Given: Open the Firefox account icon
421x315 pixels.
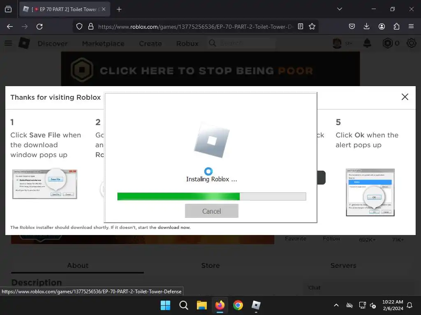Looking at the screenshot, I should click(x=382, y=27).
